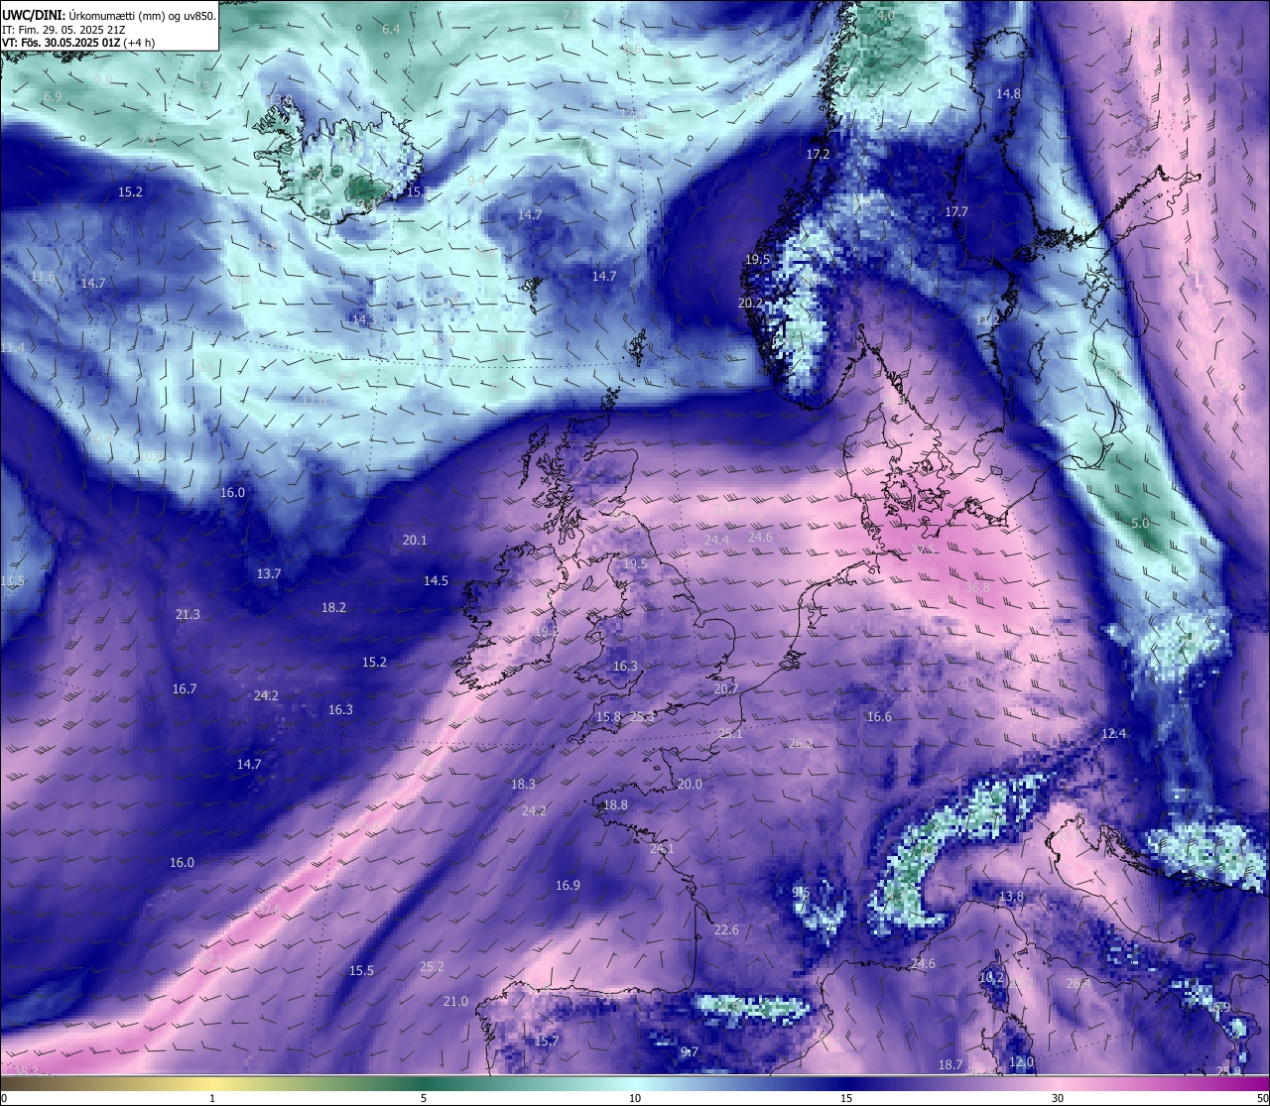Click the map value "15.7"
The image size is (1270, 1106).
547,1041
